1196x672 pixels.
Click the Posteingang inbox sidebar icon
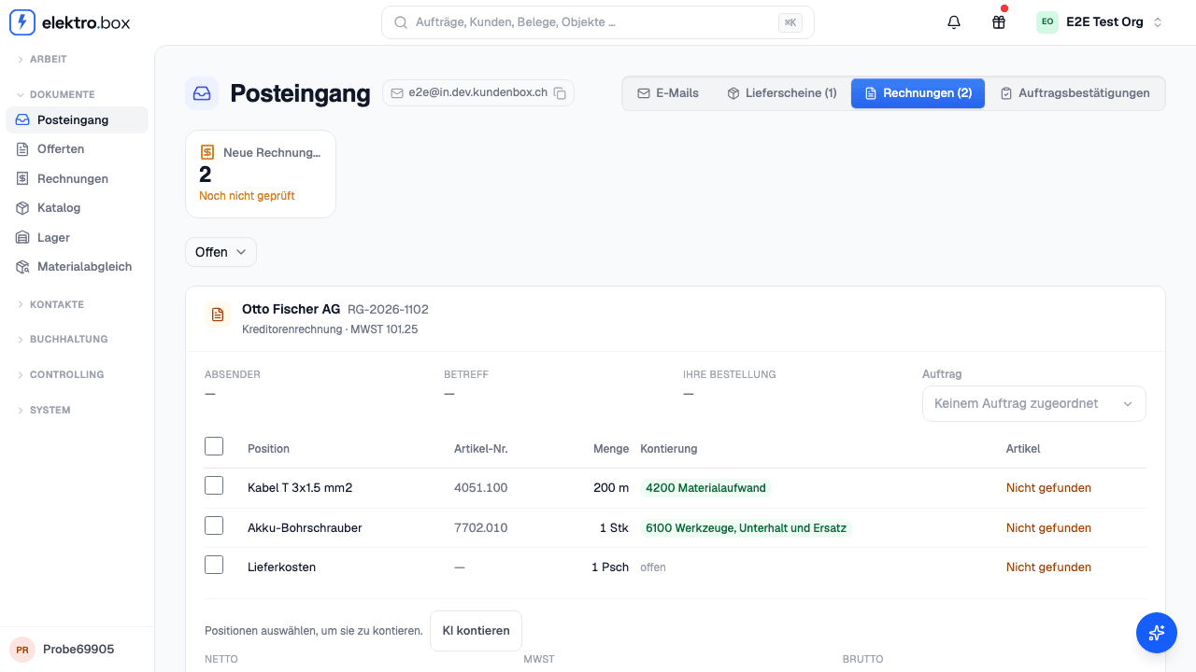click(22, 119)
